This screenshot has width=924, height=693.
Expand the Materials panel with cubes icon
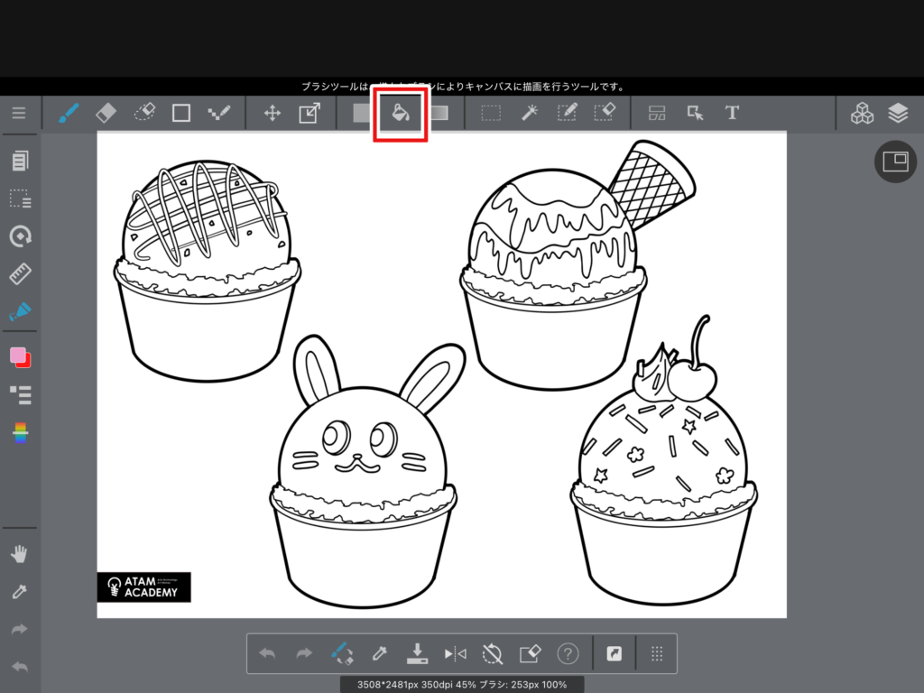tap(863, 113)
